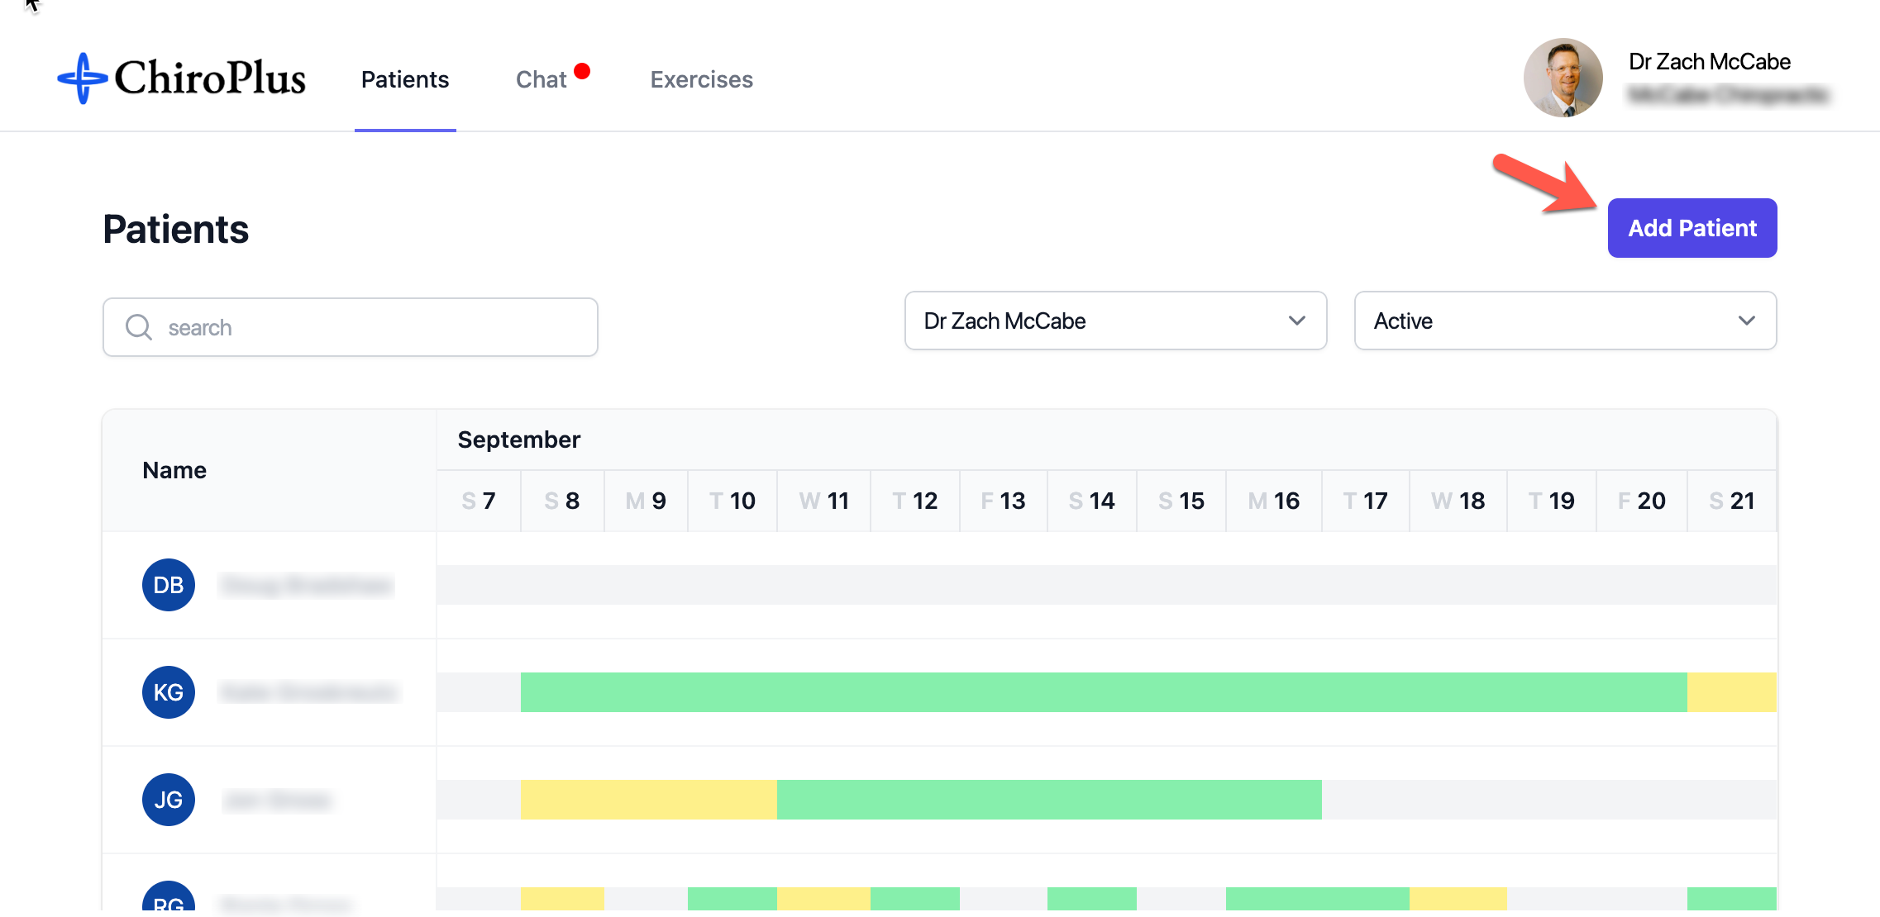Click the search magnifier icon
This screenshot has width=1880, height=917.
click(x=138, y=327)
